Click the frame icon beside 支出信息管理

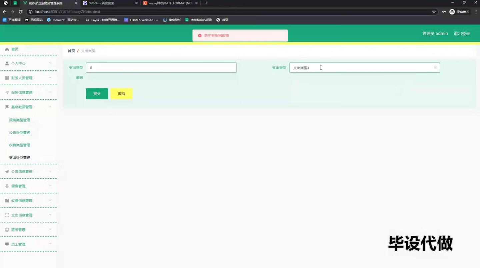coord(7,215)
